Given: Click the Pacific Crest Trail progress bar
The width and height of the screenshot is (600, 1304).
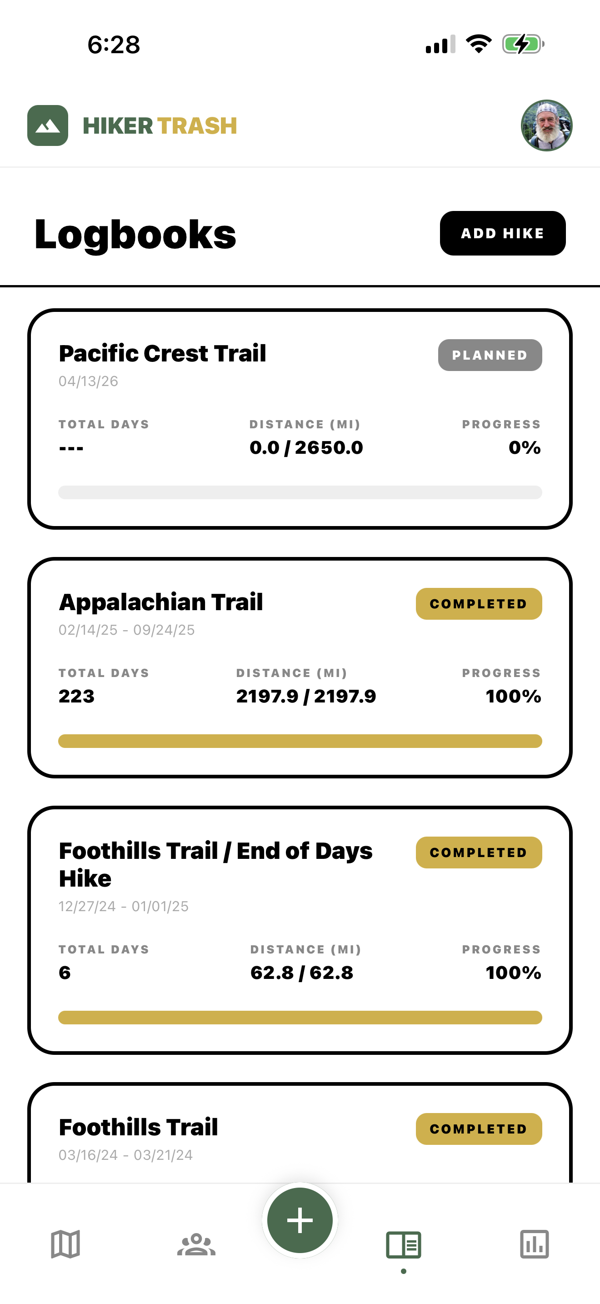Looking at the screenshot, I should point(300,492).
